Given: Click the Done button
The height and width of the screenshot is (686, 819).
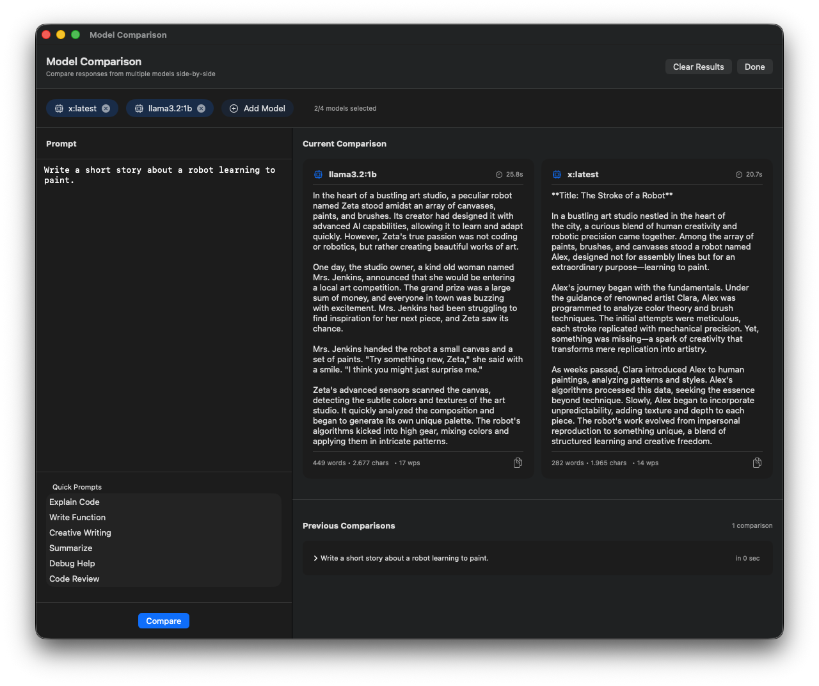Looking at the screenshot, I should pyautogui.click(x=754, y=67).
